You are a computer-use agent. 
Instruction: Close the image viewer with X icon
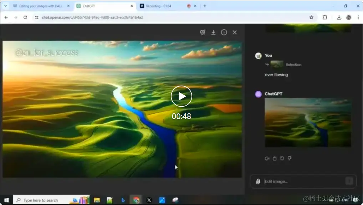pyautogui.click(x=235, y=32)
